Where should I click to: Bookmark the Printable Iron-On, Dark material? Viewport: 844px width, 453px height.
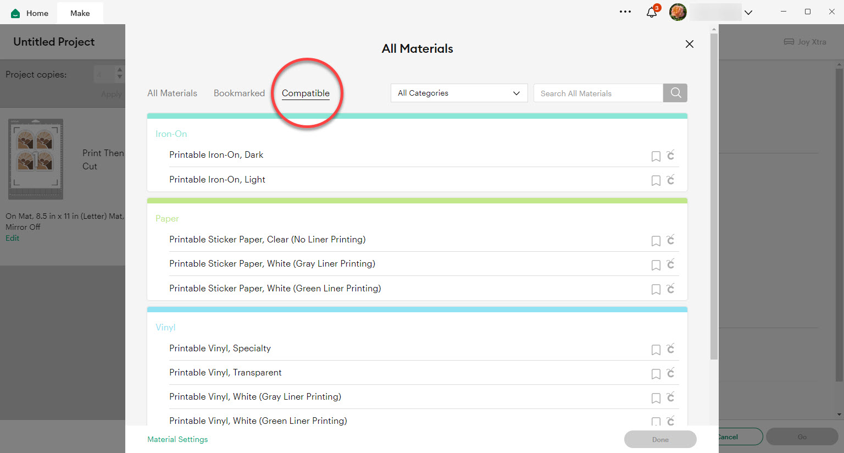(656, 156)
